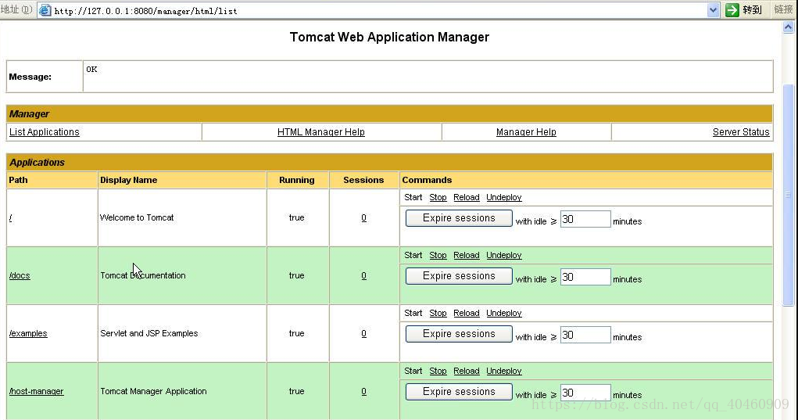Click the 'Welcome to Tomcat' display name
The width and height of the screenshot is (798, 420).
tap(137, 218)
